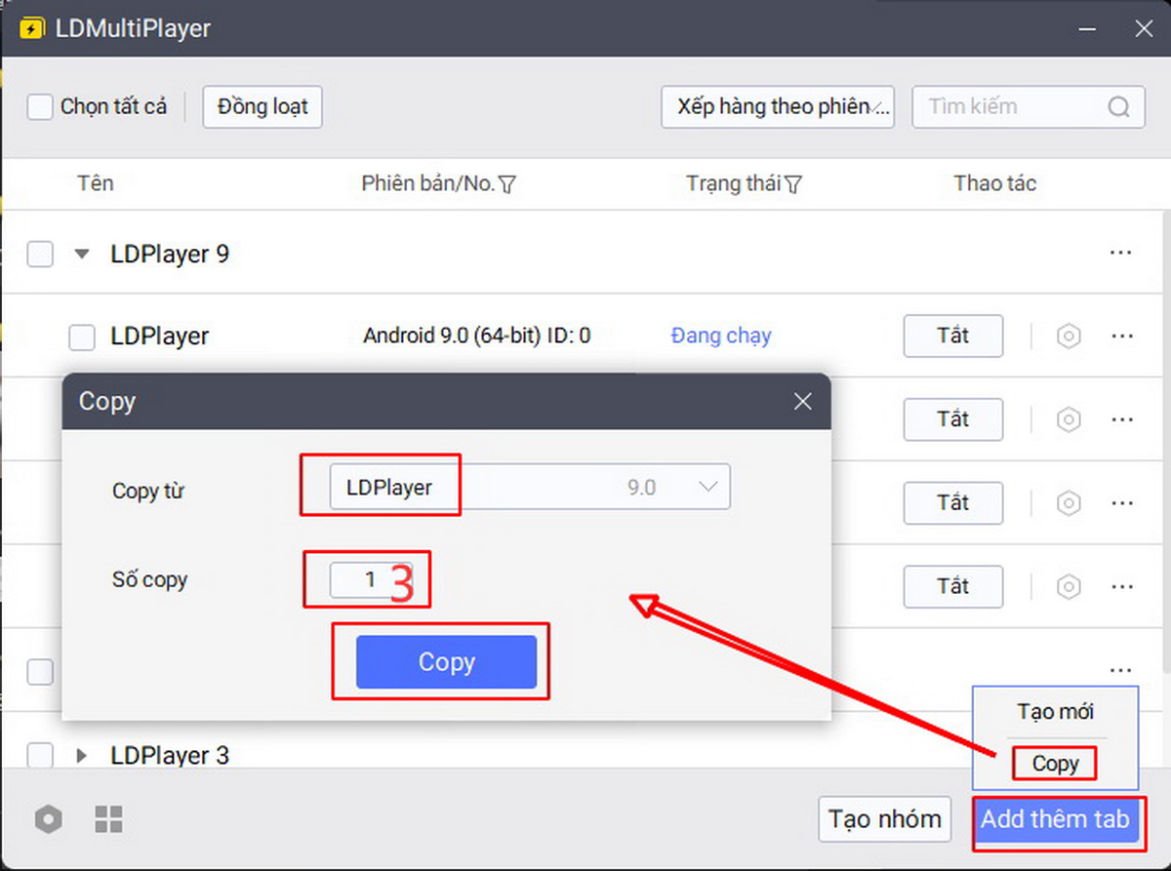1171x871 pixels.
Task: Select Copy in the Add thêm tab menu
Action: coord(1054,764)
